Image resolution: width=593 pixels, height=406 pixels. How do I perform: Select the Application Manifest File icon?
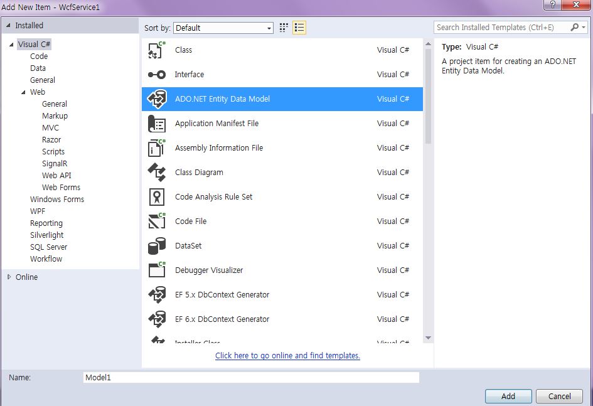(157, 124)
